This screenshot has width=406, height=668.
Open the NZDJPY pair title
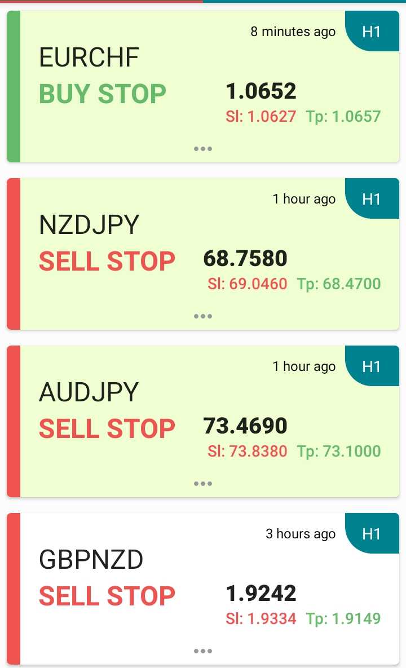point(89,225)
